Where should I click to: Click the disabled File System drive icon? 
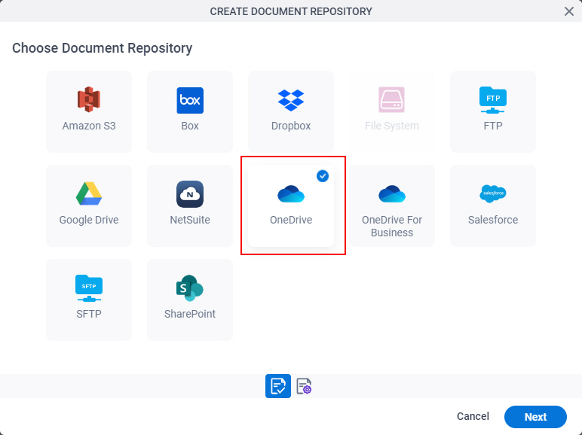(x=391, y=99)
